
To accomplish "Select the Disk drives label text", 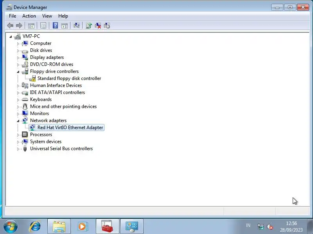I will click(41, 50).
